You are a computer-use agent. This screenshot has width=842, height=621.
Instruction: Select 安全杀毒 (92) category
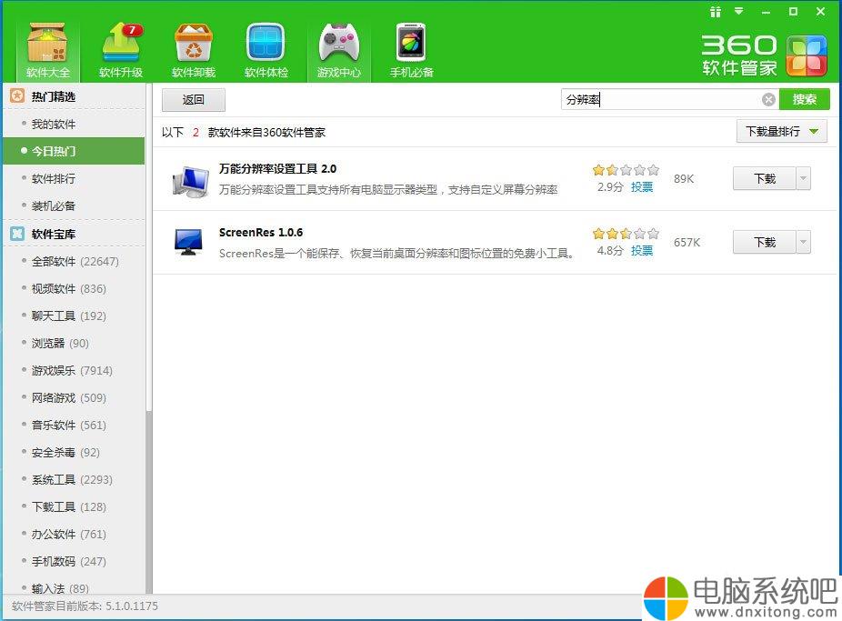[x=74, y=453]
